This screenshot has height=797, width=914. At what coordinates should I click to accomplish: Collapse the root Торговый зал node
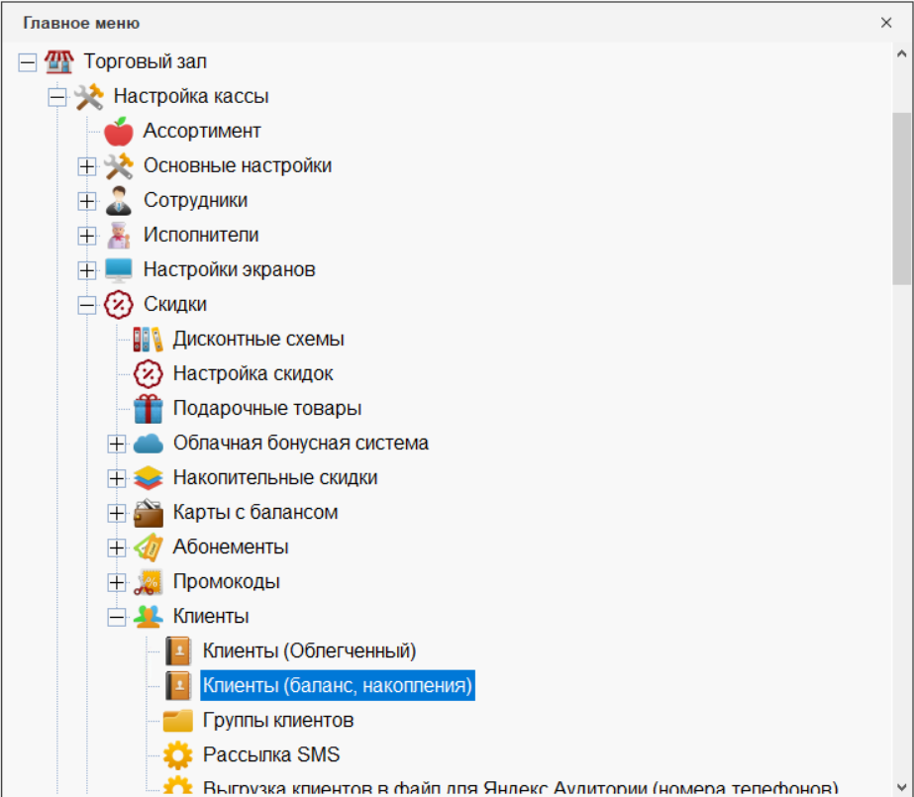pos(28,62)
